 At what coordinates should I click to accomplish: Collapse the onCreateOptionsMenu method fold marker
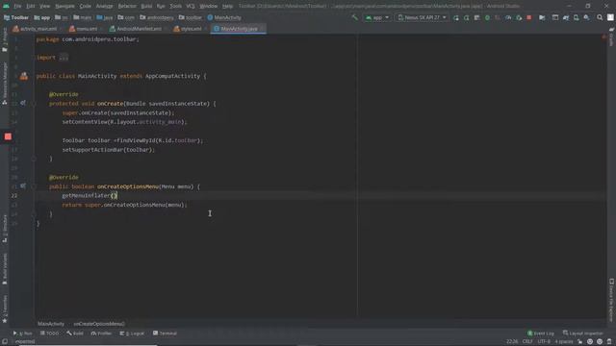click(34, 186)
